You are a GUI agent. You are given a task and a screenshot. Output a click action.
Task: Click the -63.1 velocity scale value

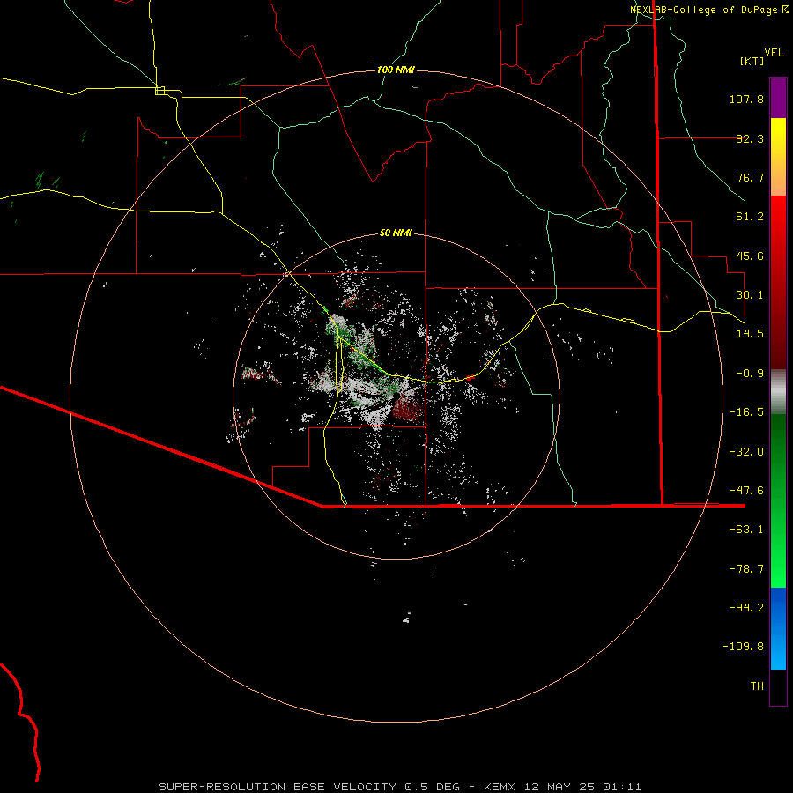pyautogui.click(x=746, y=530)
